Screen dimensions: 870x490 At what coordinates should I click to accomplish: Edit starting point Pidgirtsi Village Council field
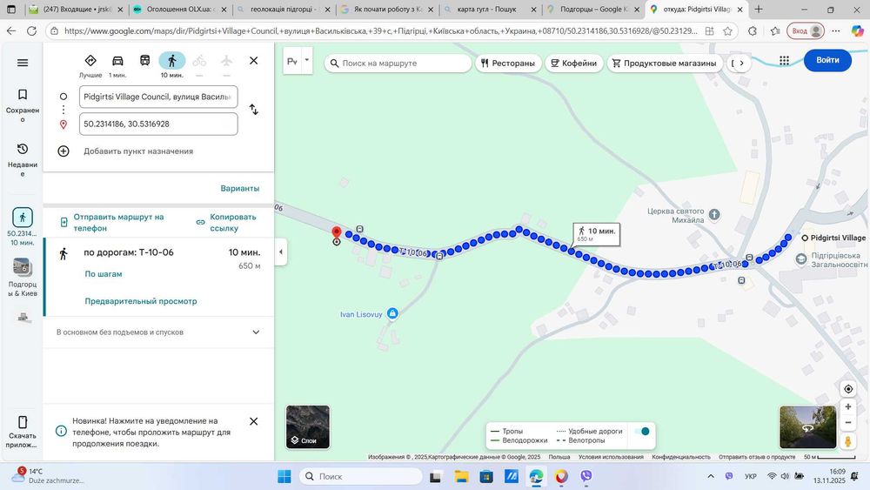click(158, 97)
